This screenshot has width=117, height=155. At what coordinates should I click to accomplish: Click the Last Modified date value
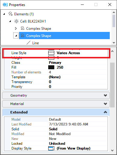68,124
